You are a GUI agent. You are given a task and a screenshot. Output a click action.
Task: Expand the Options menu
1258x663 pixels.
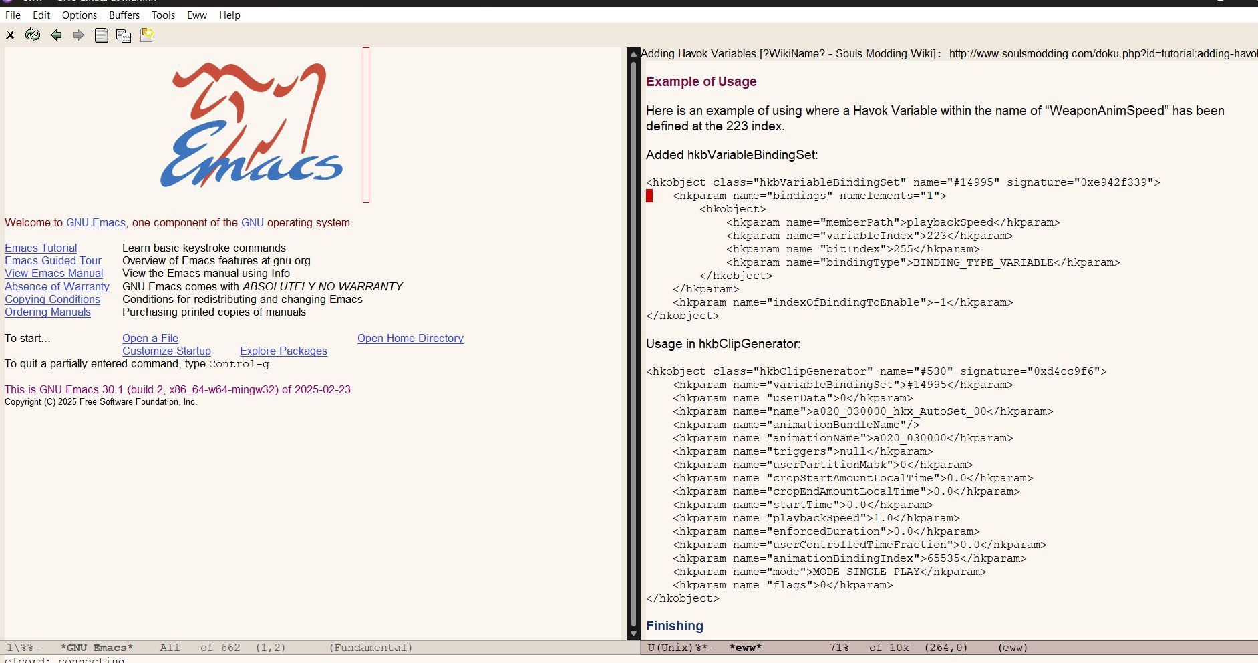(80, 15)
